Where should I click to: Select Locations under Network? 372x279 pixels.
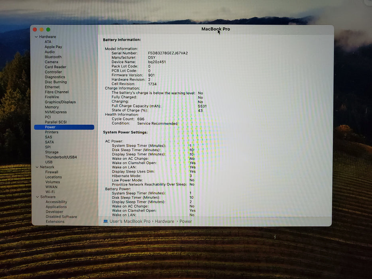[x=53, y=177]
